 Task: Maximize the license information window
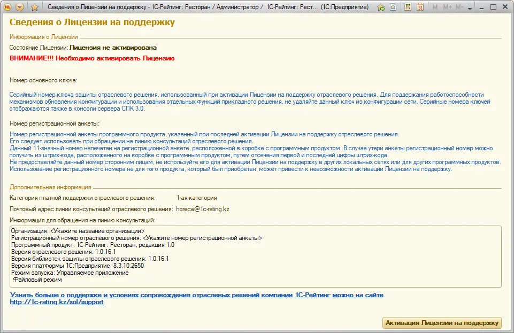(493, 7)
